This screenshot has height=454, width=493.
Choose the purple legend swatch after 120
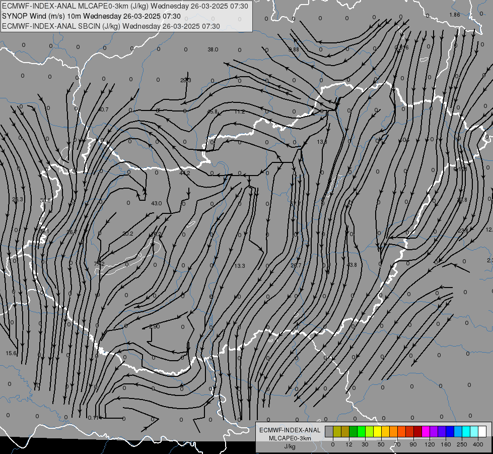point(434,431)
